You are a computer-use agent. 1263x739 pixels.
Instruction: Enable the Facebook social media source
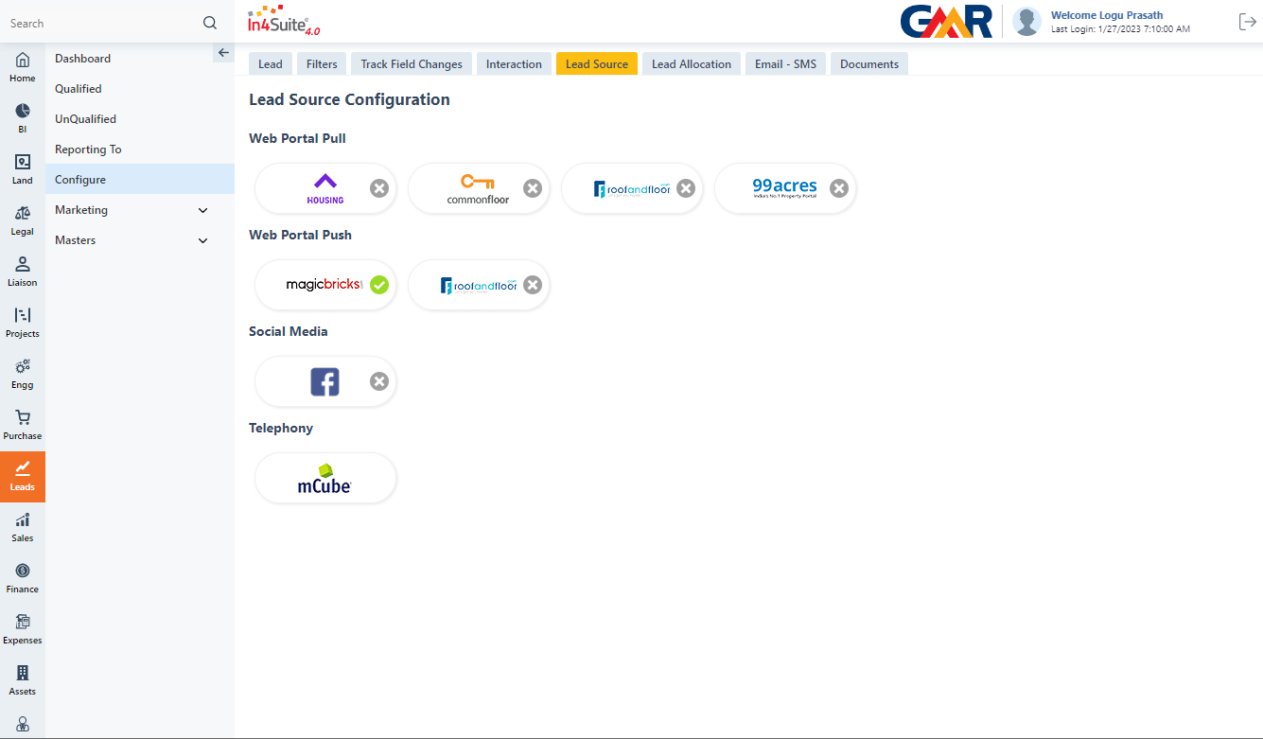point(379,381)
